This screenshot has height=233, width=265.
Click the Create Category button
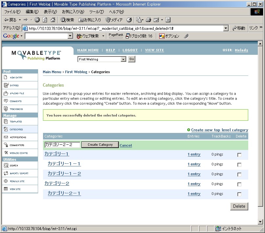(x=100, y=145)
